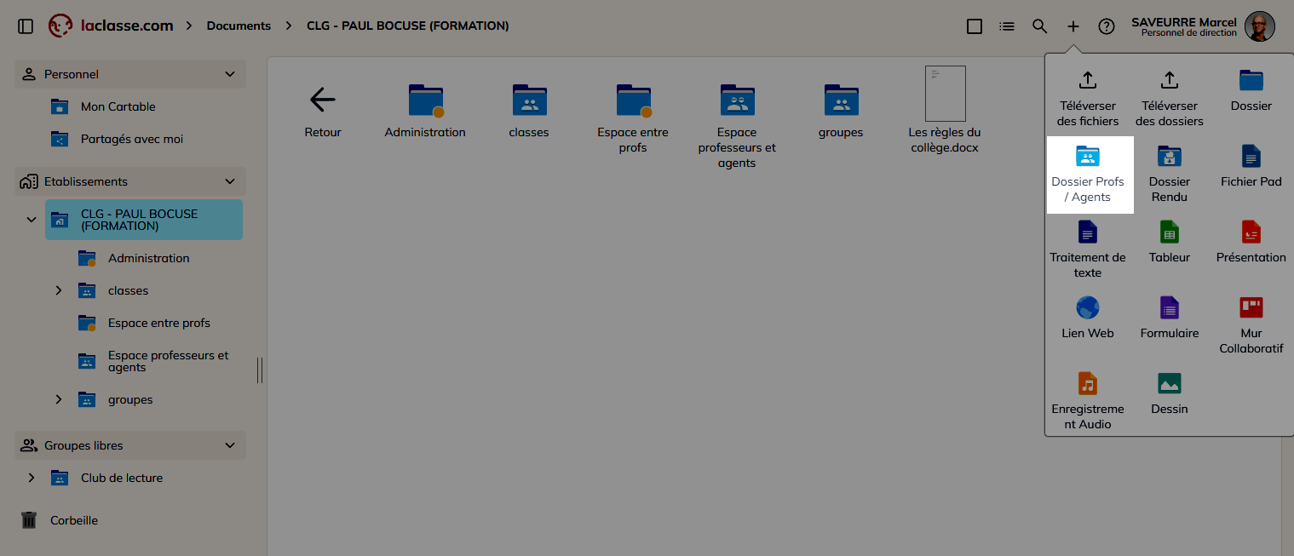Collapse CLG - PAUL BOCUSE tree node
Screen dimensions: 1294x556
click(32, 220)
